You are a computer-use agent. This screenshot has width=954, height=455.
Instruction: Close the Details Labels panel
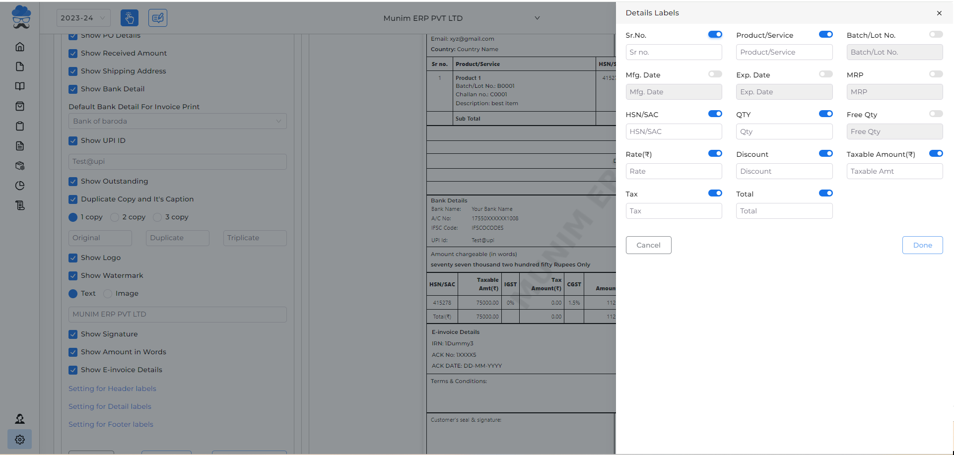click(939, 13)
